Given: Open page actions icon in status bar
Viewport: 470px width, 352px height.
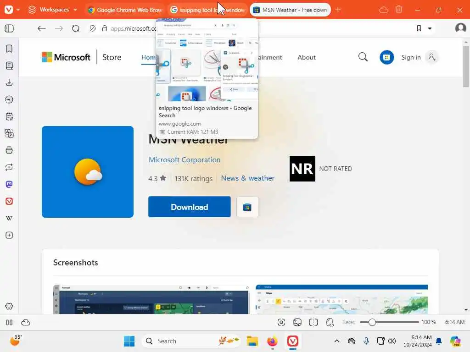Looking at the screenshot, I should click(x=330, y=322).
